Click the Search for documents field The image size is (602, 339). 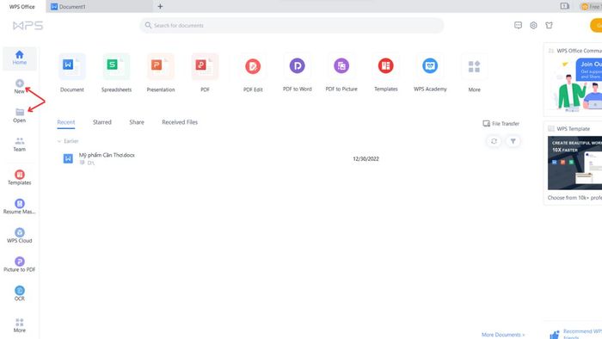(x=292, y=25)
